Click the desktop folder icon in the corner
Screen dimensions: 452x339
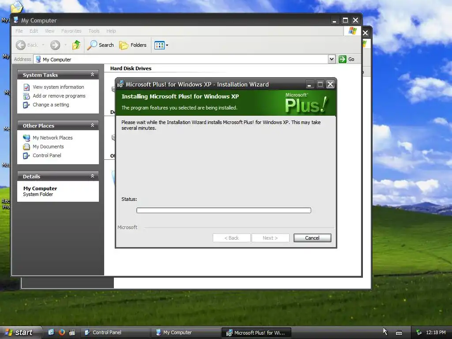[16, 7]
